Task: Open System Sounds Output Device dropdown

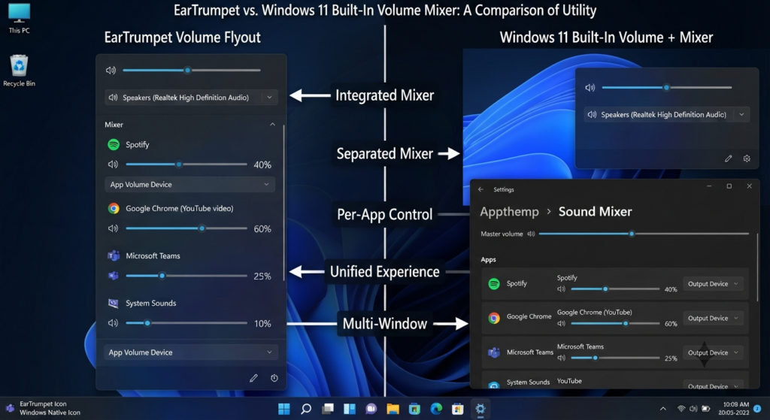Action: click(x=713, y=385)
